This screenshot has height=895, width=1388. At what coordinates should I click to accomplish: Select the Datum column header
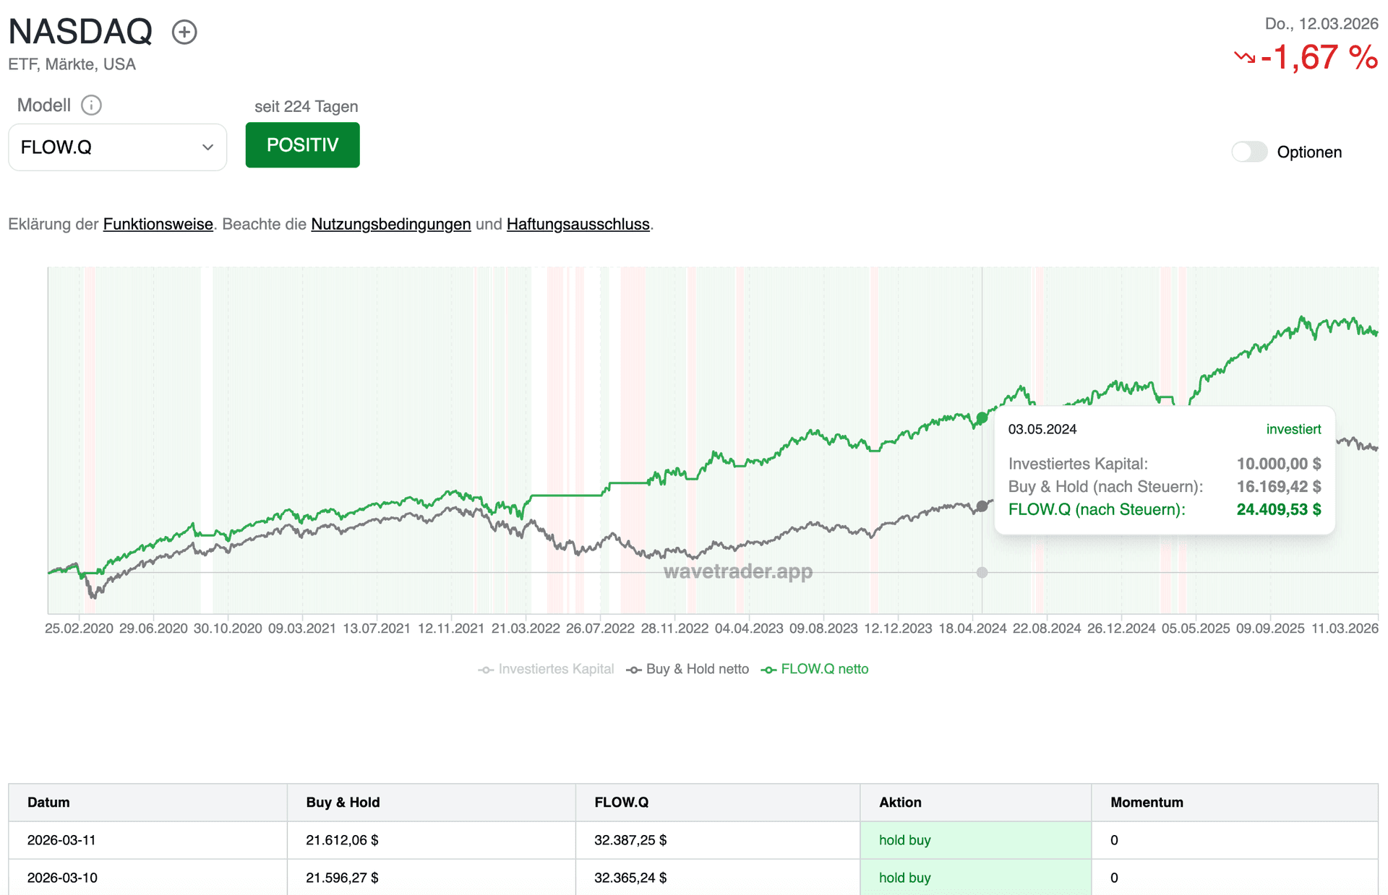click(48, 802)
